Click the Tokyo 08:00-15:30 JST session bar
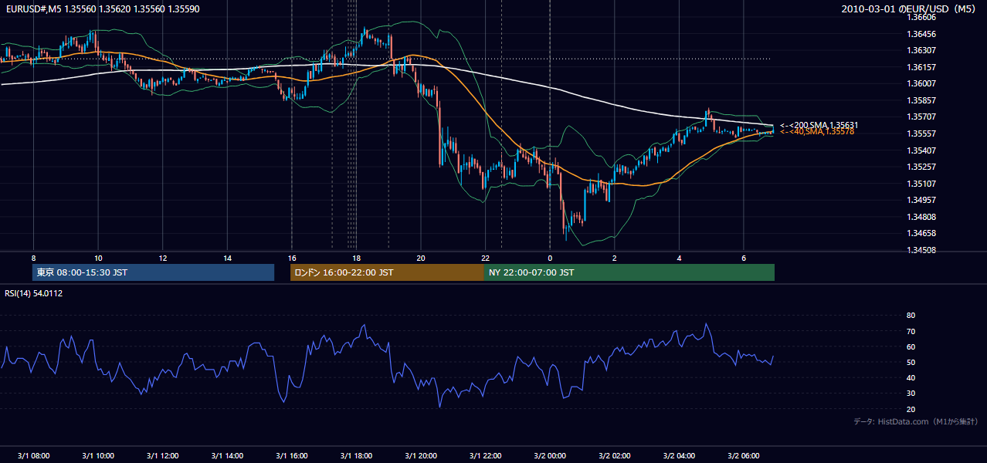Image resolution: width=987 pixels, height=463 pixels. point(153,272)
